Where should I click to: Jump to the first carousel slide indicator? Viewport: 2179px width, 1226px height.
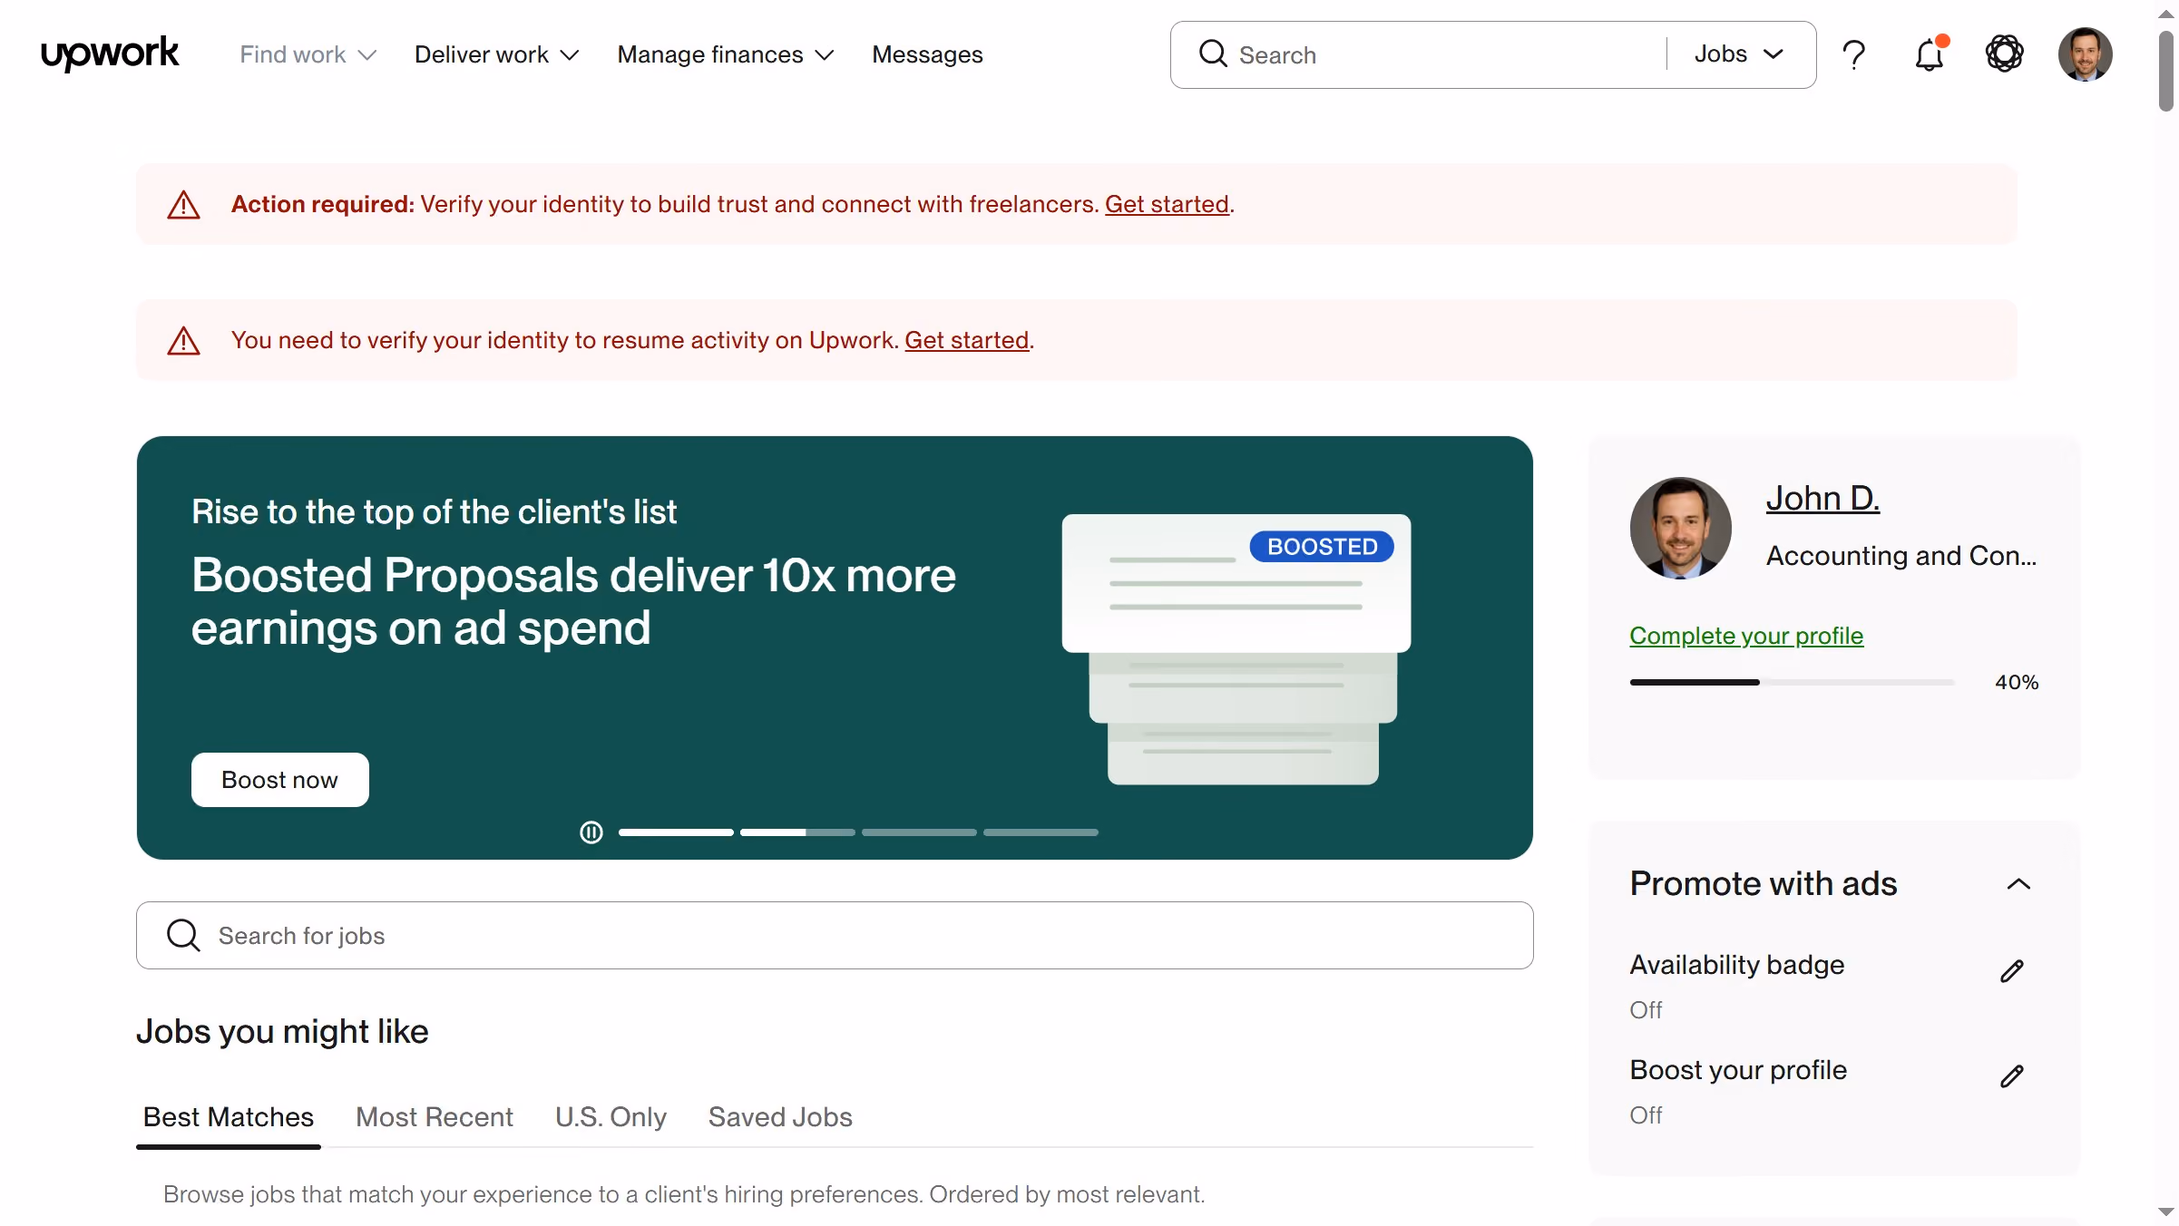(676, 832)
